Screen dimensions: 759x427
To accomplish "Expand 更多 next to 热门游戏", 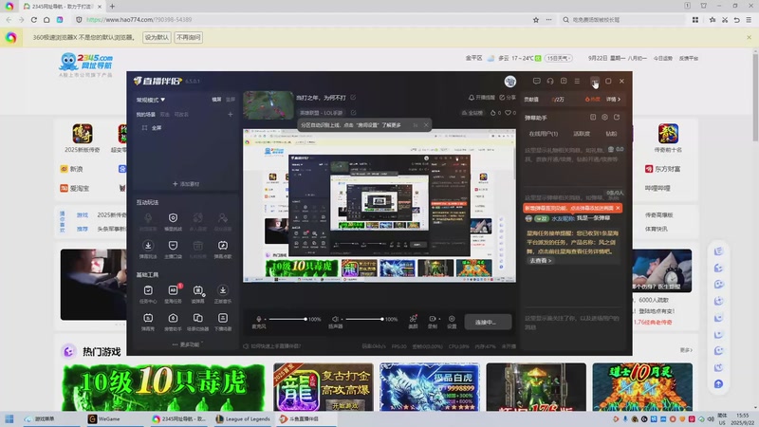I will pyautogui.click(x=686, y=350).
